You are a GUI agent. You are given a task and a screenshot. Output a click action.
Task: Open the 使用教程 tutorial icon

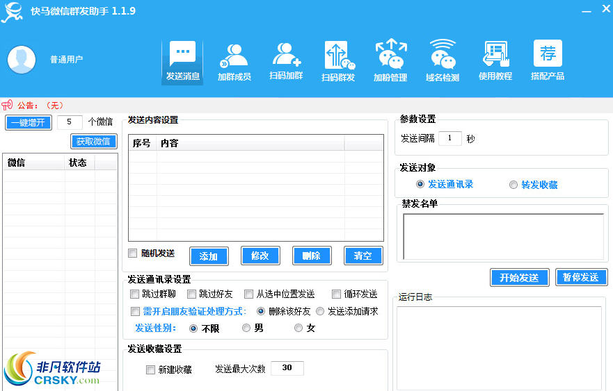[495, 60]
